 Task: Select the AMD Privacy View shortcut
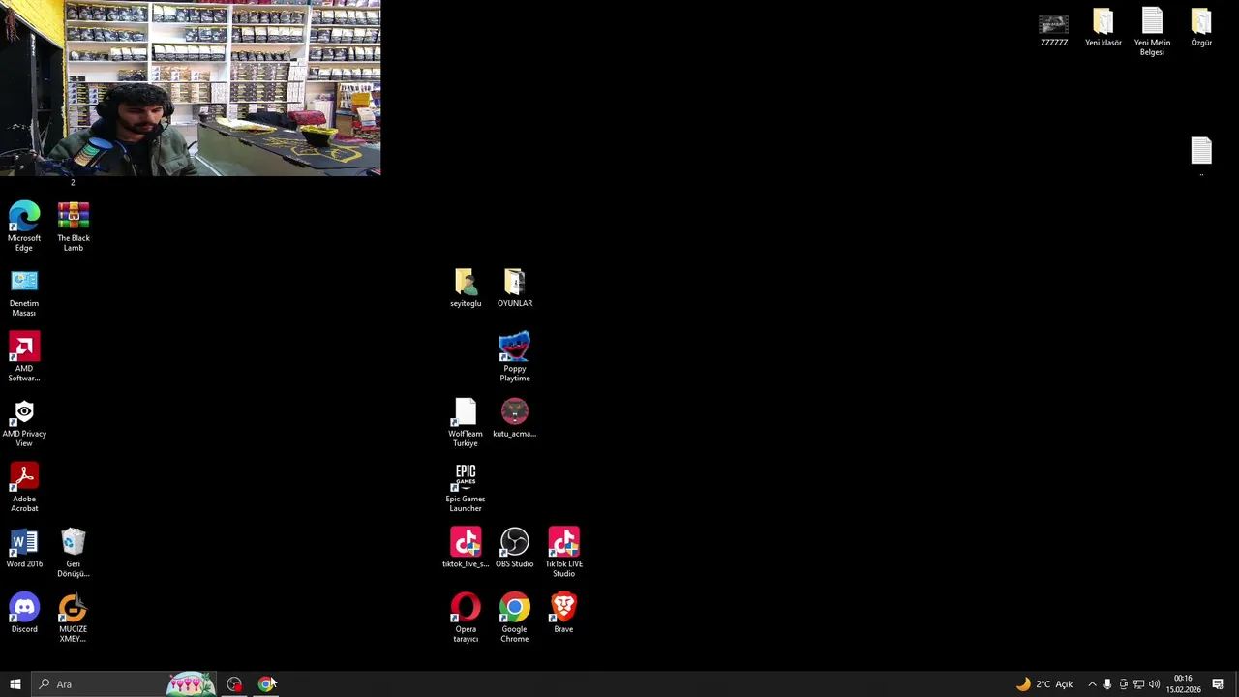(24, 423)
